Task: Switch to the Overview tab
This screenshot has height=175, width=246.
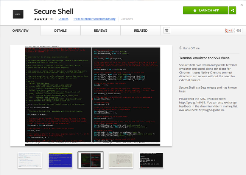Action: point(20,31)
